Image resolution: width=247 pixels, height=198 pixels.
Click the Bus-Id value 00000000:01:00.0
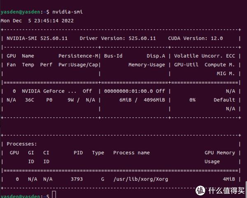coord(128,91)
